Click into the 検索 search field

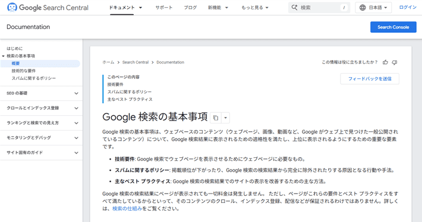[319, 8]
